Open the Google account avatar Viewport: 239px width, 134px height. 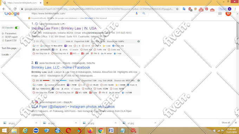tap(228, 14)
